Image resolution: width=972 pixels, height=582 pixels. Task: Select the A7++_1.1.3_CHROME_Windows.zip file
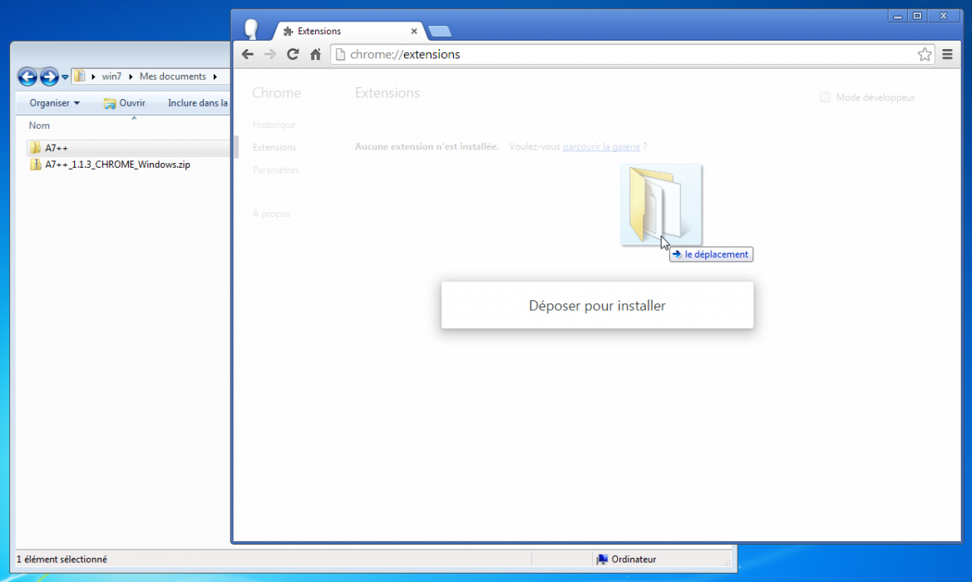tap(117, 165)
